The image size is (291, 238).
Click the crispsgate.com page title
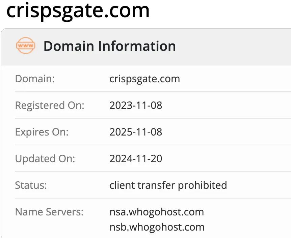point(78,10)
